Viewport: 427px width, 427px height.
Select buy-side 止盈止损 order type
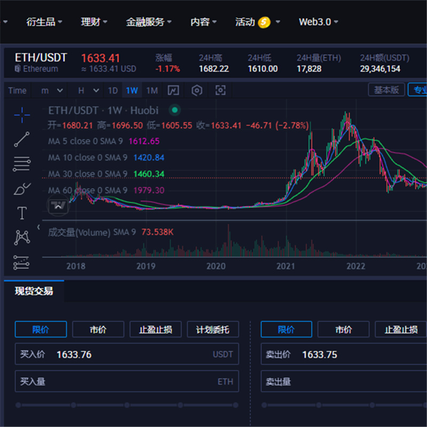click(155, 329)
